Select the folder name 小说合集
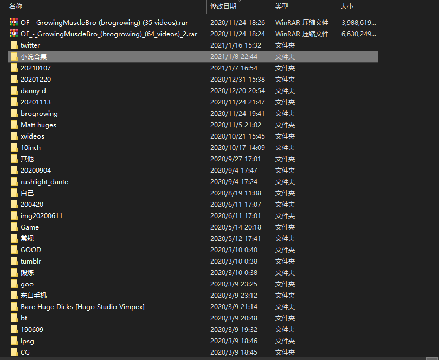This screenshot has width=439, height=360. (x=34, y=56)
